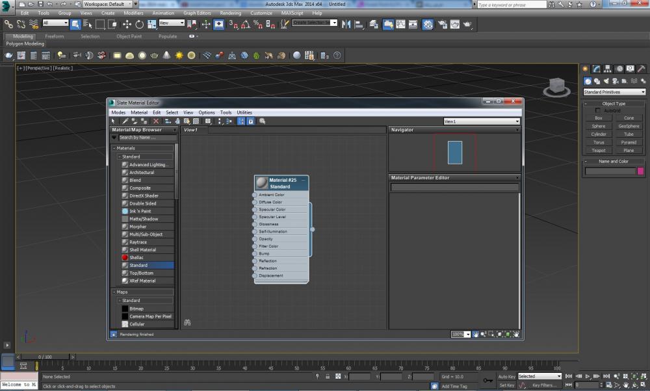Open the Key filter 'Selected' dropdown
The height and width of the screenshot is (391, 650).
[539, 376]
